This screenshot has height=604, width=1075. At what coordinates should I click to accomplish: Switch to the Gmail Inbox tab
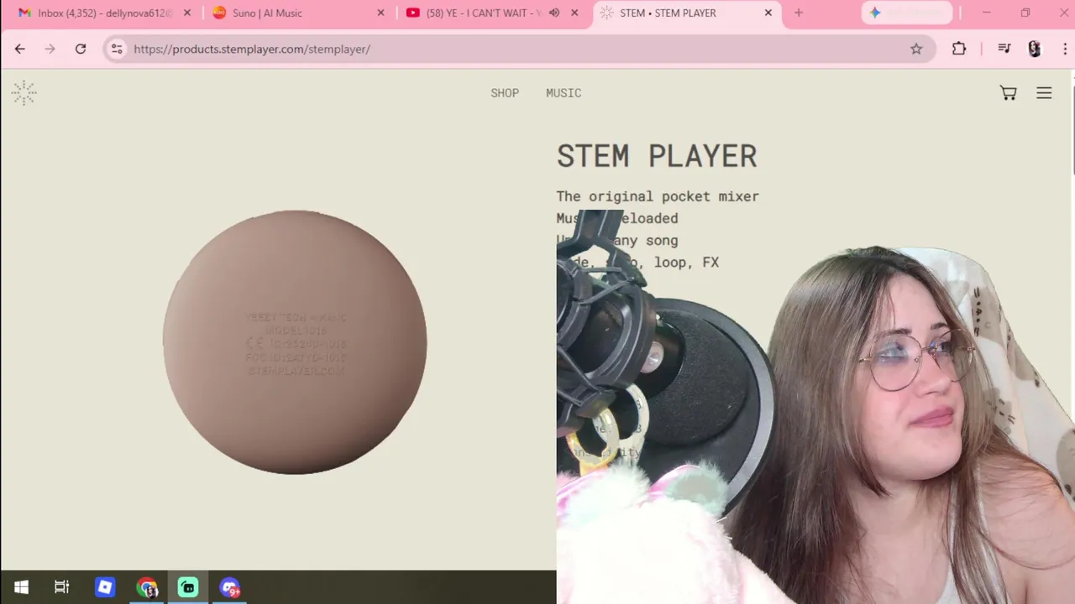pyautogui.click(x=104, y=13)
